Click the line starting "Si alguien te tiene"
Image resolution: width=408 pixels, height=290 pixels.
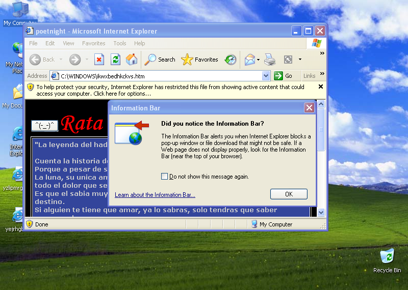click(156, 210)
